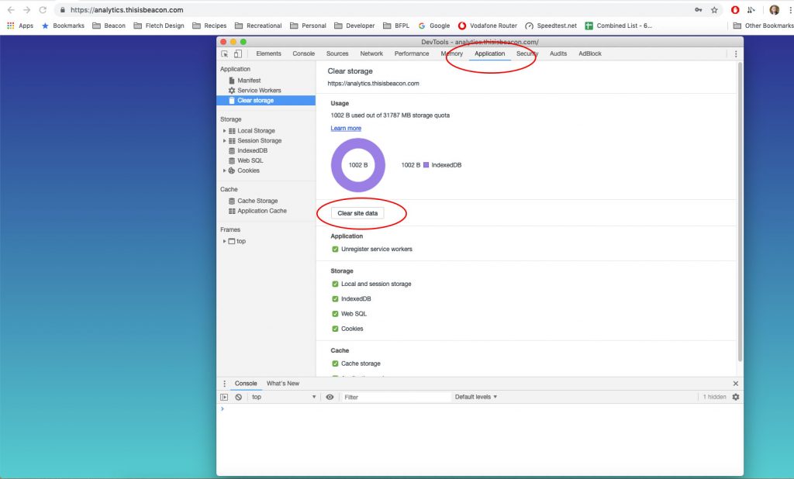Show the console sidebar icon
Screen dimensions: 794x479
224,397
